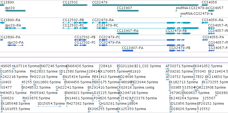
Task: Open EST EP20152.3prime
Action: pos(210,103)
